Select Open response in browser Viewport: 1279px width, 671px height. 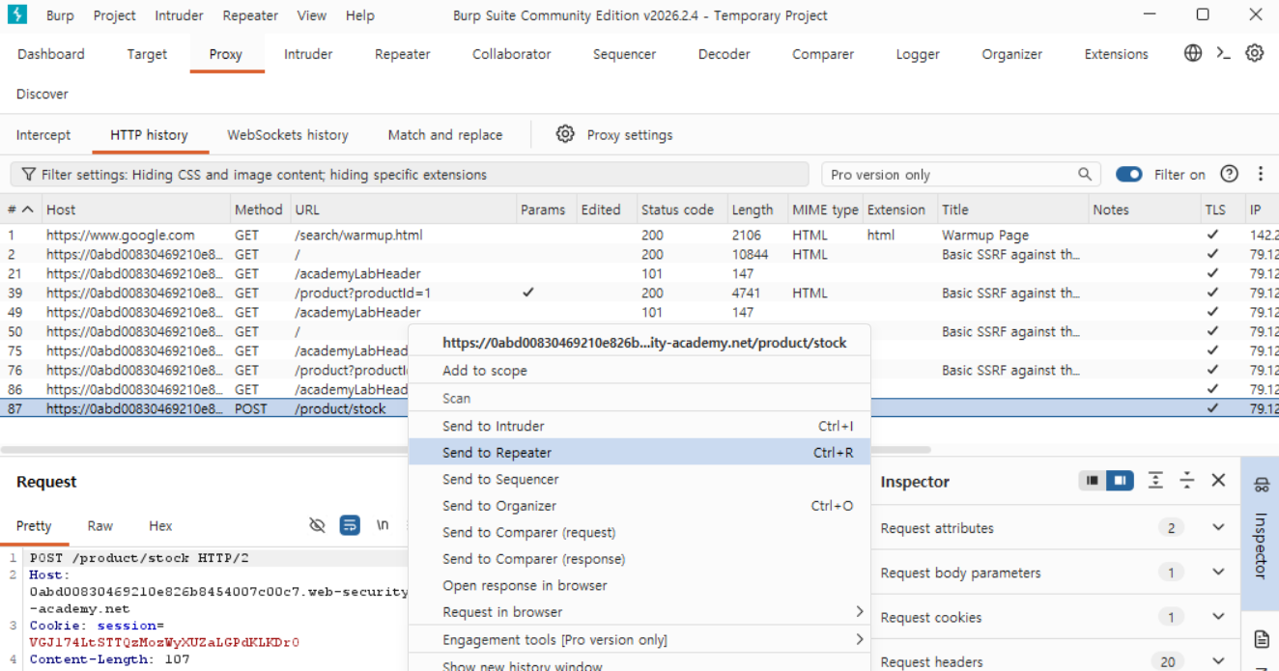click(639, 585)
